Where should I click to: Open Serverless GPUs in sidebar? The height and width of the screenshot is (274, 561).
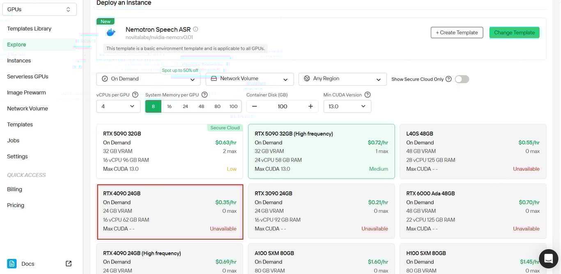pos(28,77)
